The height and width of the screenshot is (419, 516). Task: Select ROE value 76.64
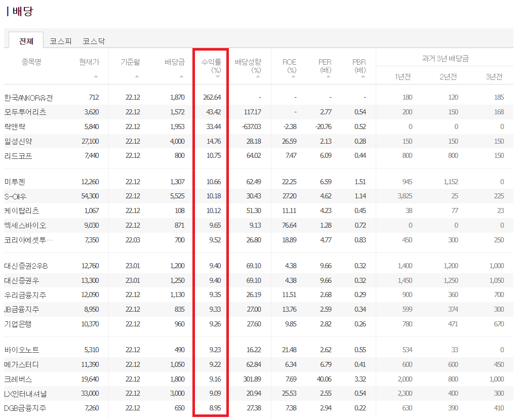[289, 225]
